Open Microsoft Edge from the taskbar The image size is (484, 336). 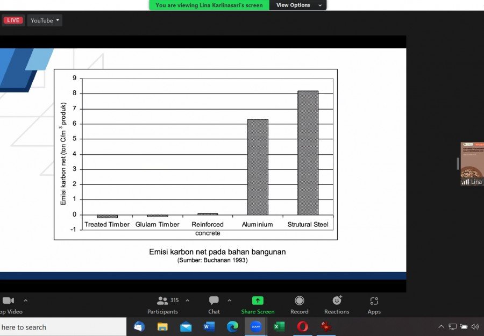pyautogui.click(x=232, y=326)
